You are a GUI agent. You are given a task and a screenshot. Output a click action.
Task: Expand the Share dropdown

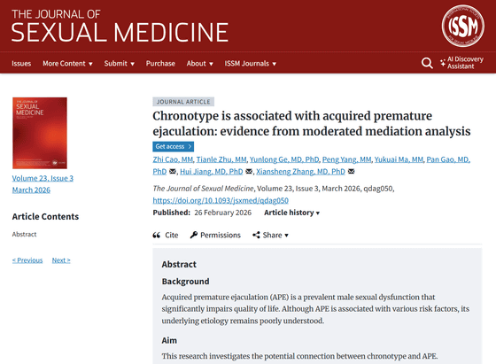pos(270,235)
